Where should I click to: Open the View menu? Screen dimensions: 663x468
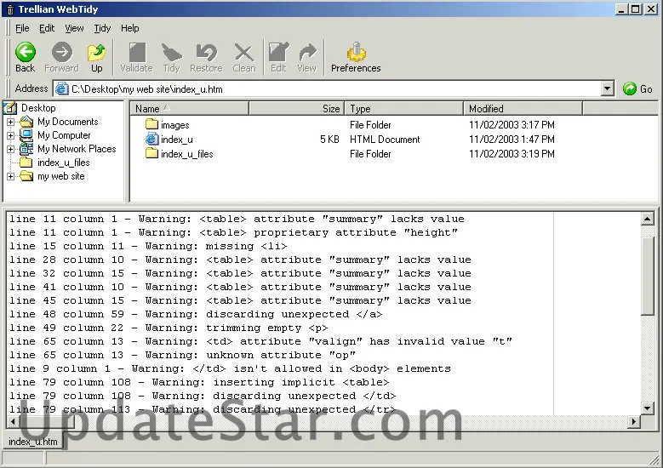coord(74,28)
